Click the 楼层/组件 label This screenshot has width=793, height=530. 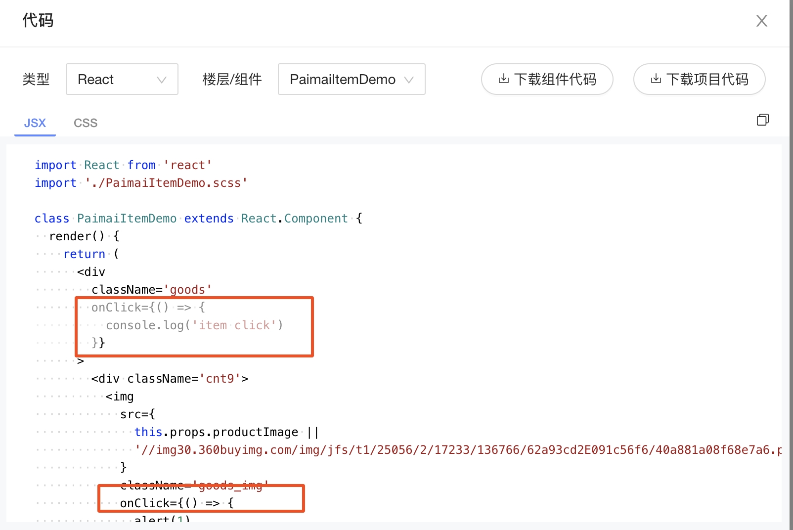coord(232,79)
